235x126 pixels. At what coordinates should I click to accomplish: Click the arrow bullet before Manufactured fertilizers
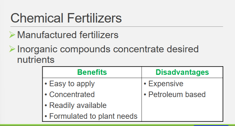(x=12, y=35)
